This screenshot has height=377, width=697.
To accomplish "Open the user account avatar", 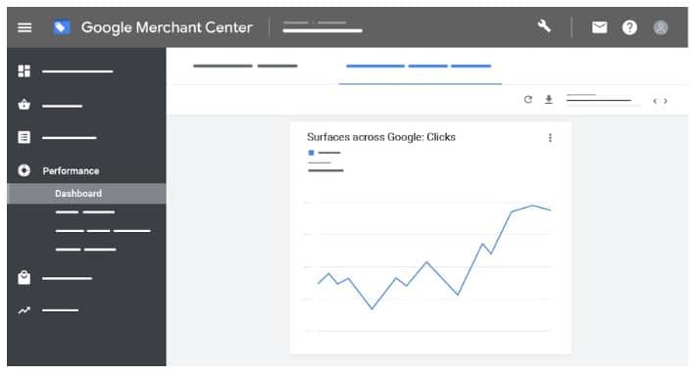I will click(x=661, y=27).
